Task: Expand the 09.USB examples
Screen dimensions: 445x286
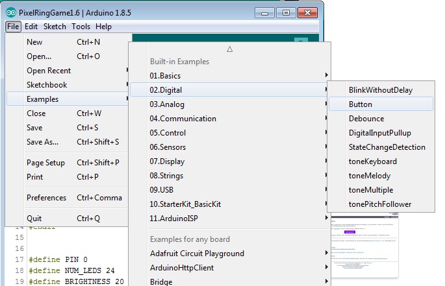Action: click(x=229, y=189)
